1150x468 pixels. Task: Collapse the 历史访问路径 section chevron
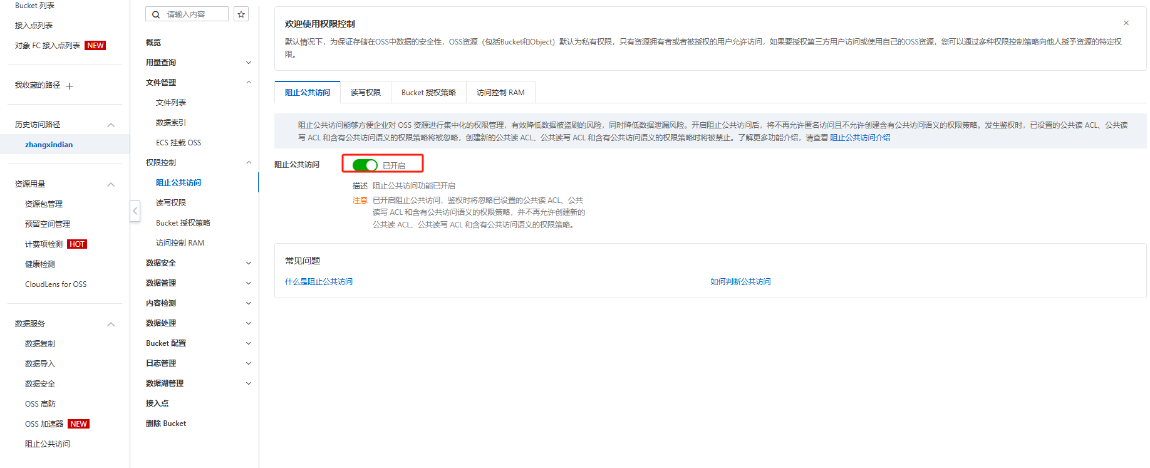[x=111, y=125]
